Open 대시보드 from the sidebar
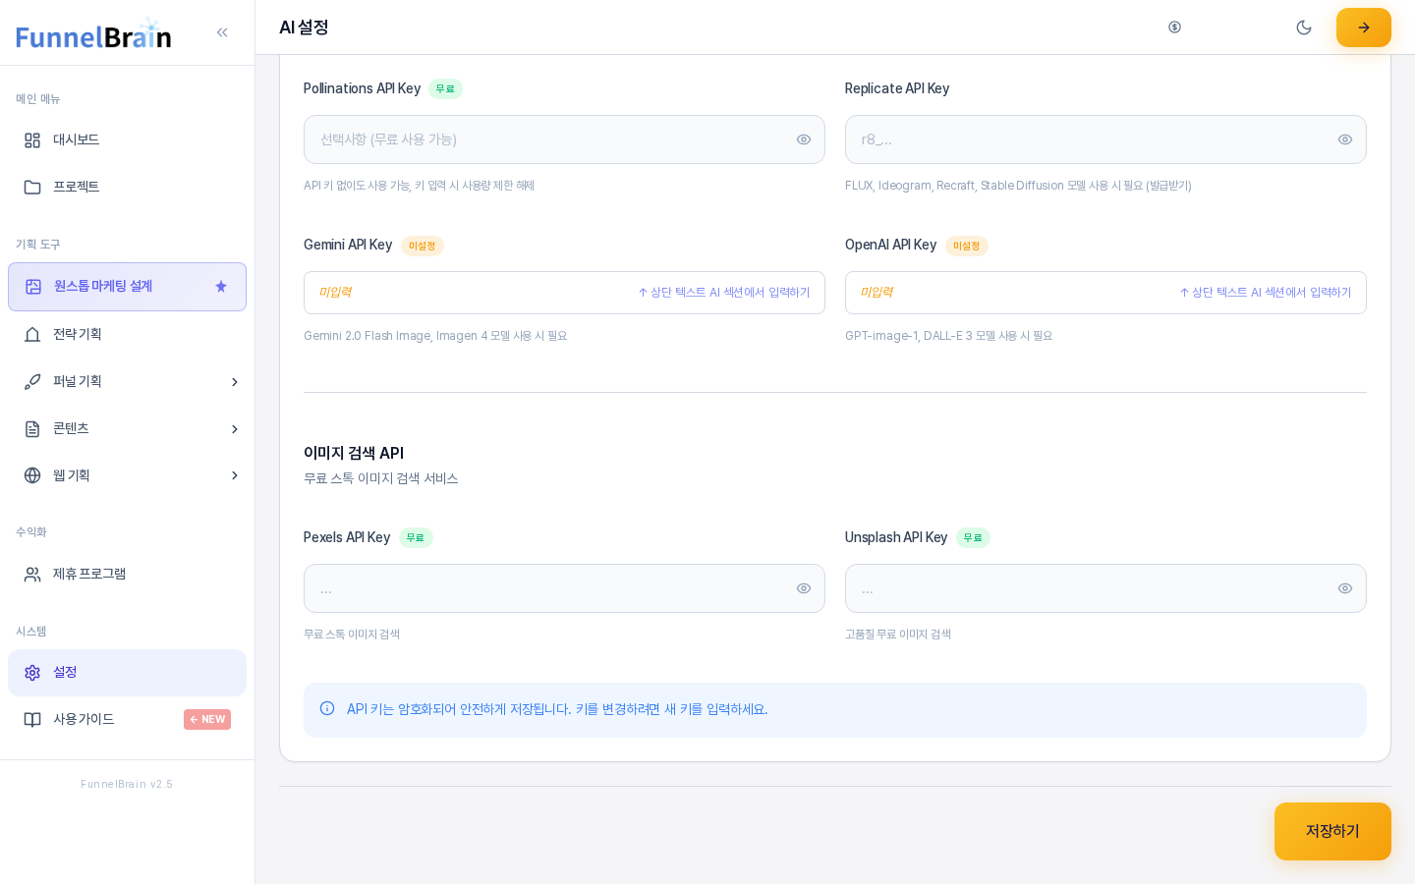Viewport: 1415px width, 884px height. 127,140
